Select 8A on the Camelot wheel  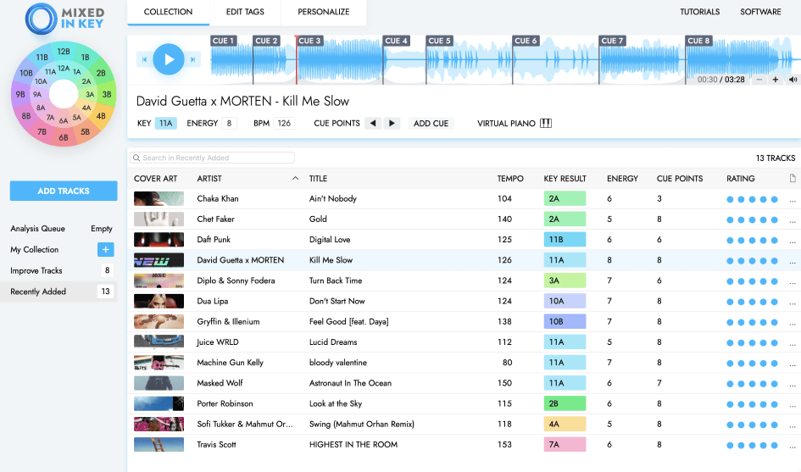click(41, 108)
